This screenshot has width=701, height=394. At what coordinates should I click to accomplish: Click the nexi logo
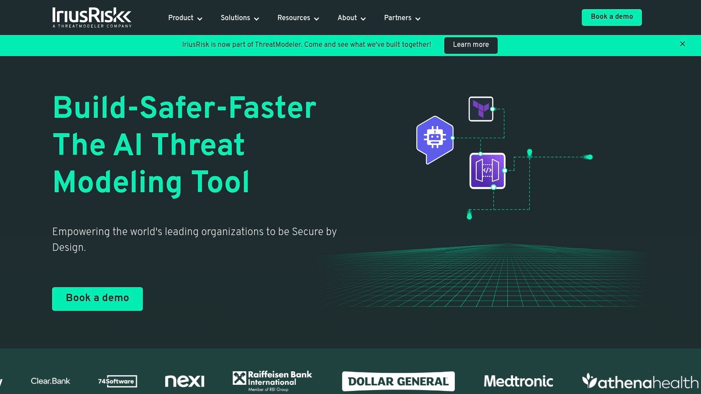[x=184, y=381]
